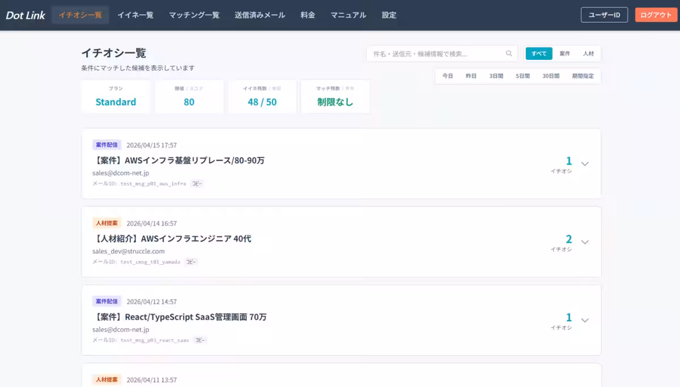Click title 【案件】AWSインフラ基盤リプレース/80-90万
The height and width of the screenshot is (387, 680).
coord(178,160)
